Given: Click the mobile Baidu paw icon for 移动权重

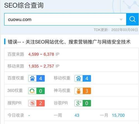Looking at the screenshot, I should [x=79, y=78].
